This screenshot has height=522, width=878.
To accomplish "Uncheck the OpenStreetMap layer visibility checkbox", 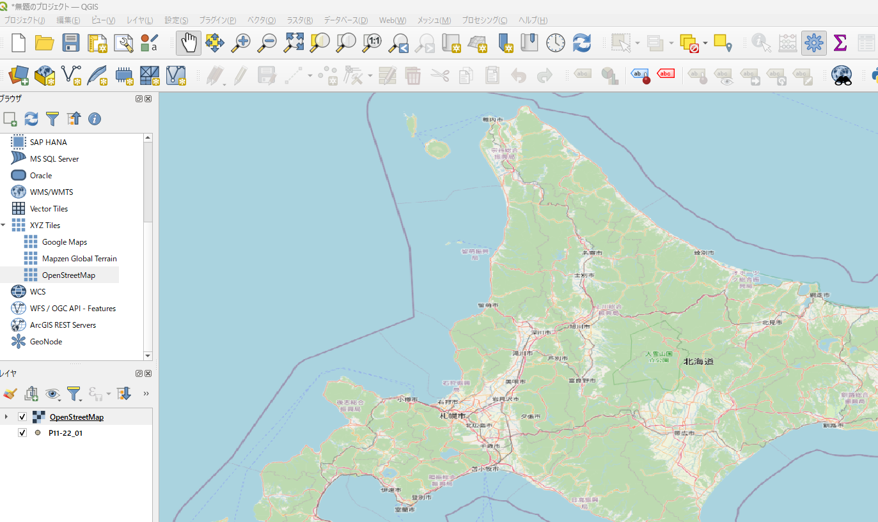I will (22, 417).
